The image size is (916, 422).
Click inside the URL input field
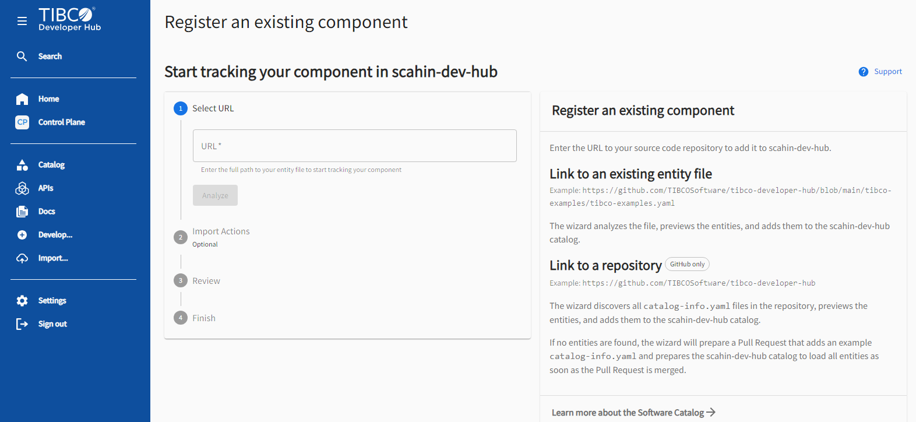(x=354, y=146)
